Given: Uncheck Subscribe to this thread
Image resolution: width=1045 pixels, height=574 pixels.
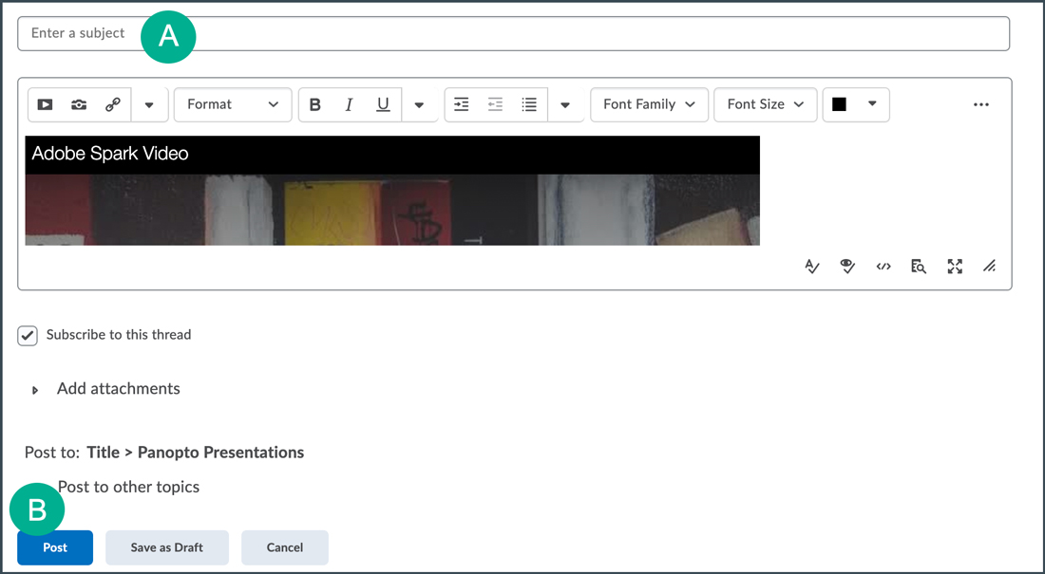Looking at the screenshot, I should (x=28, y=336).
